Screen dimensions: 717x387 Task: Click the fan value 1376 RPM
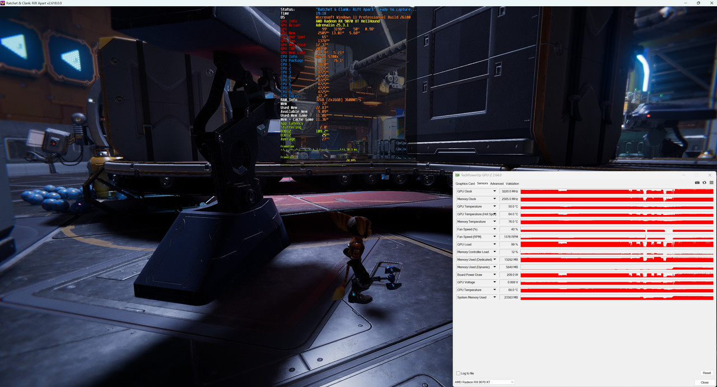[x=509, y=237]
